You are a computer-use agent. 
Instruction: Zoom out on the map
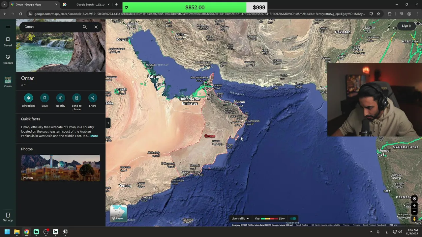click(x=414, y=212)
